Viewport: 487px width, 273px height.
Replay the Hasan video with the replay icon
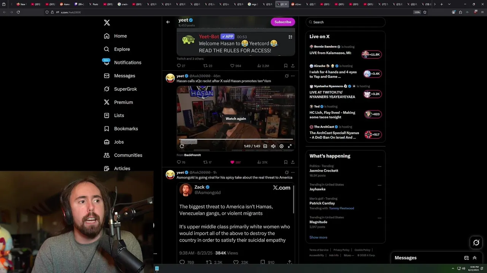[182, 146]
